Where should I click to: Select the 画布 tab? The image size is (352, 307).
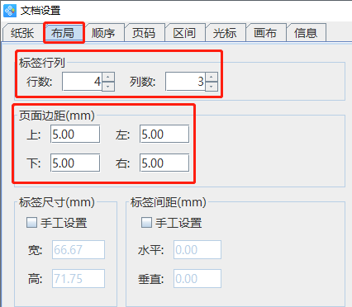(265, 33)
